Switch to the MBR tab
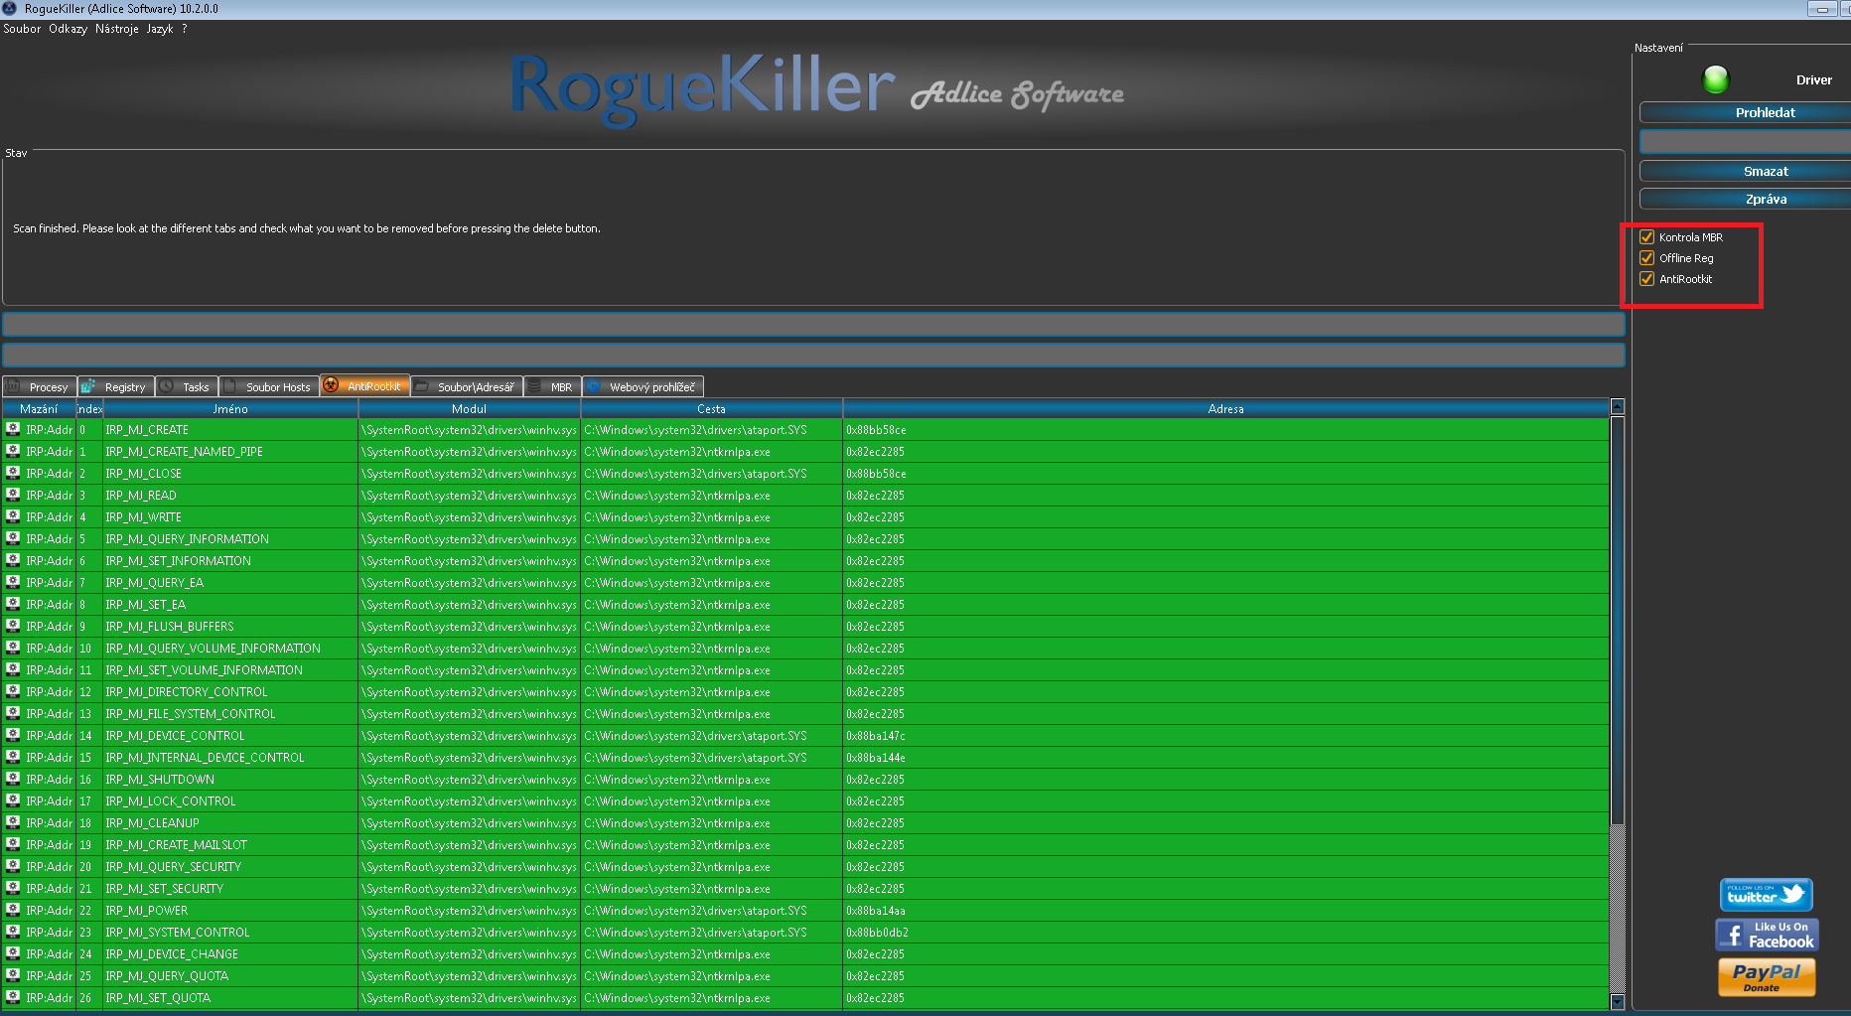This screenshot has width=1851, height=1016. (553, 386)
